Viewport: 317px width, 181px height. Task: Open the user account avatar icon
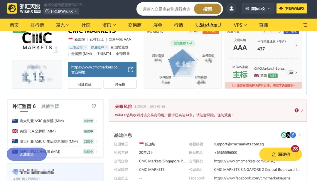232,9
